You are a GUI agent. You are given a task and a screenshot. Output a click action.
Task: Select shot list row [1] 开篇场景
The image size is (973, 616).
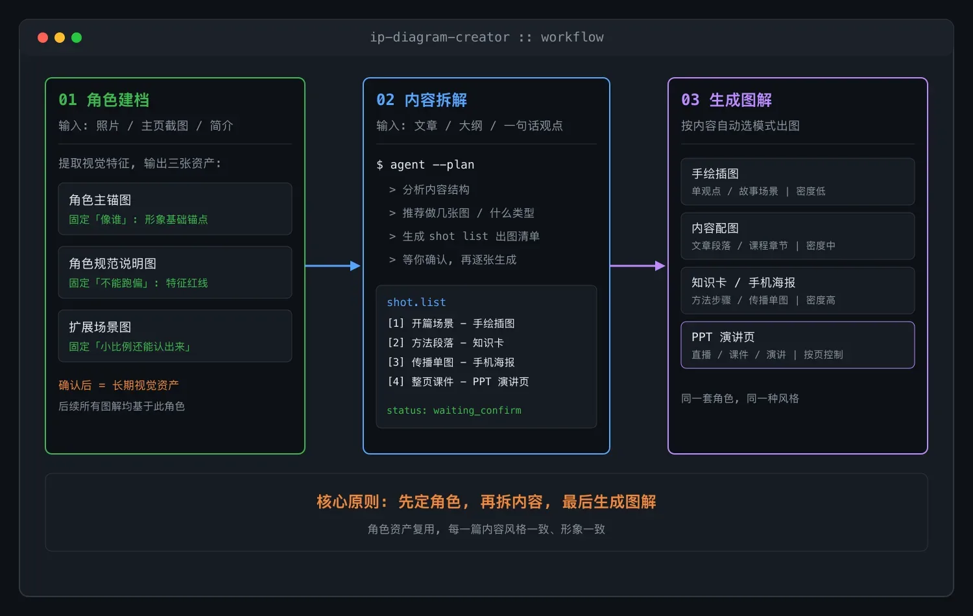[x=451, y=323]
